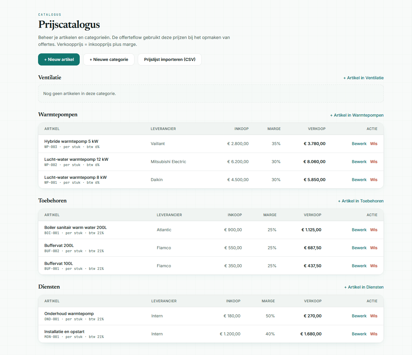Bewerk Installatie en opstart
Screen dimensions: 412x355
click(x=359, y=334)
